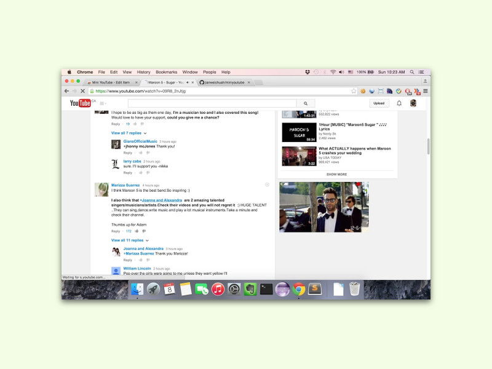This screenshot has width=492, height=369.
Task: Open the YouTube account avatar menu
Action: tap(413, 103)
